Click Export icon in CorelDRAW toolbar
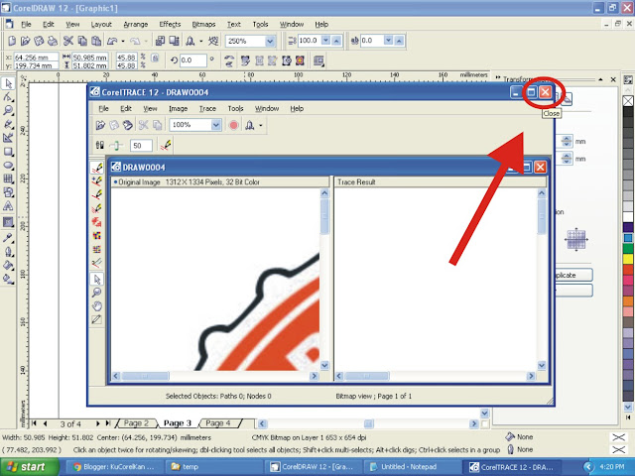Screen dimensions: 635x476 [175, 41]
